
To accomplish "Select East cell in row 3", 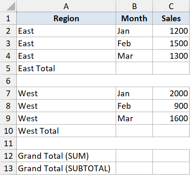I will (66, 43).
